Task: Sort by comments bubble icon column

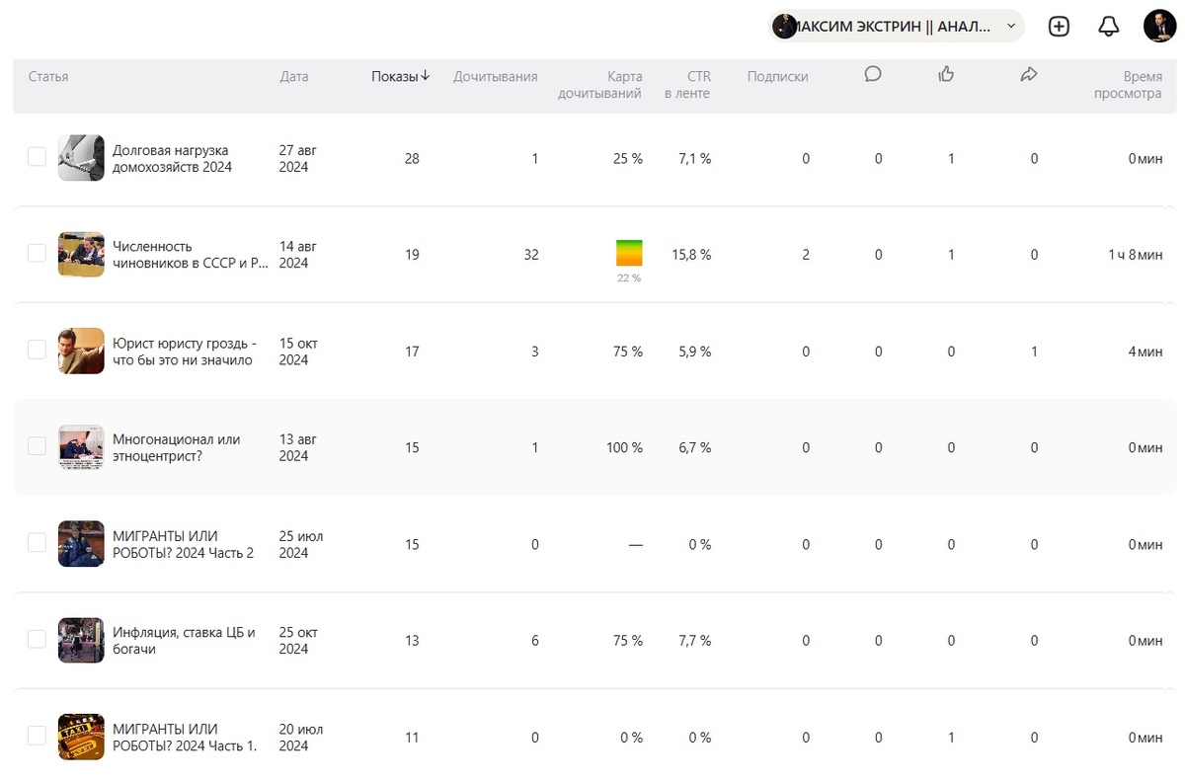Action: 873,74
